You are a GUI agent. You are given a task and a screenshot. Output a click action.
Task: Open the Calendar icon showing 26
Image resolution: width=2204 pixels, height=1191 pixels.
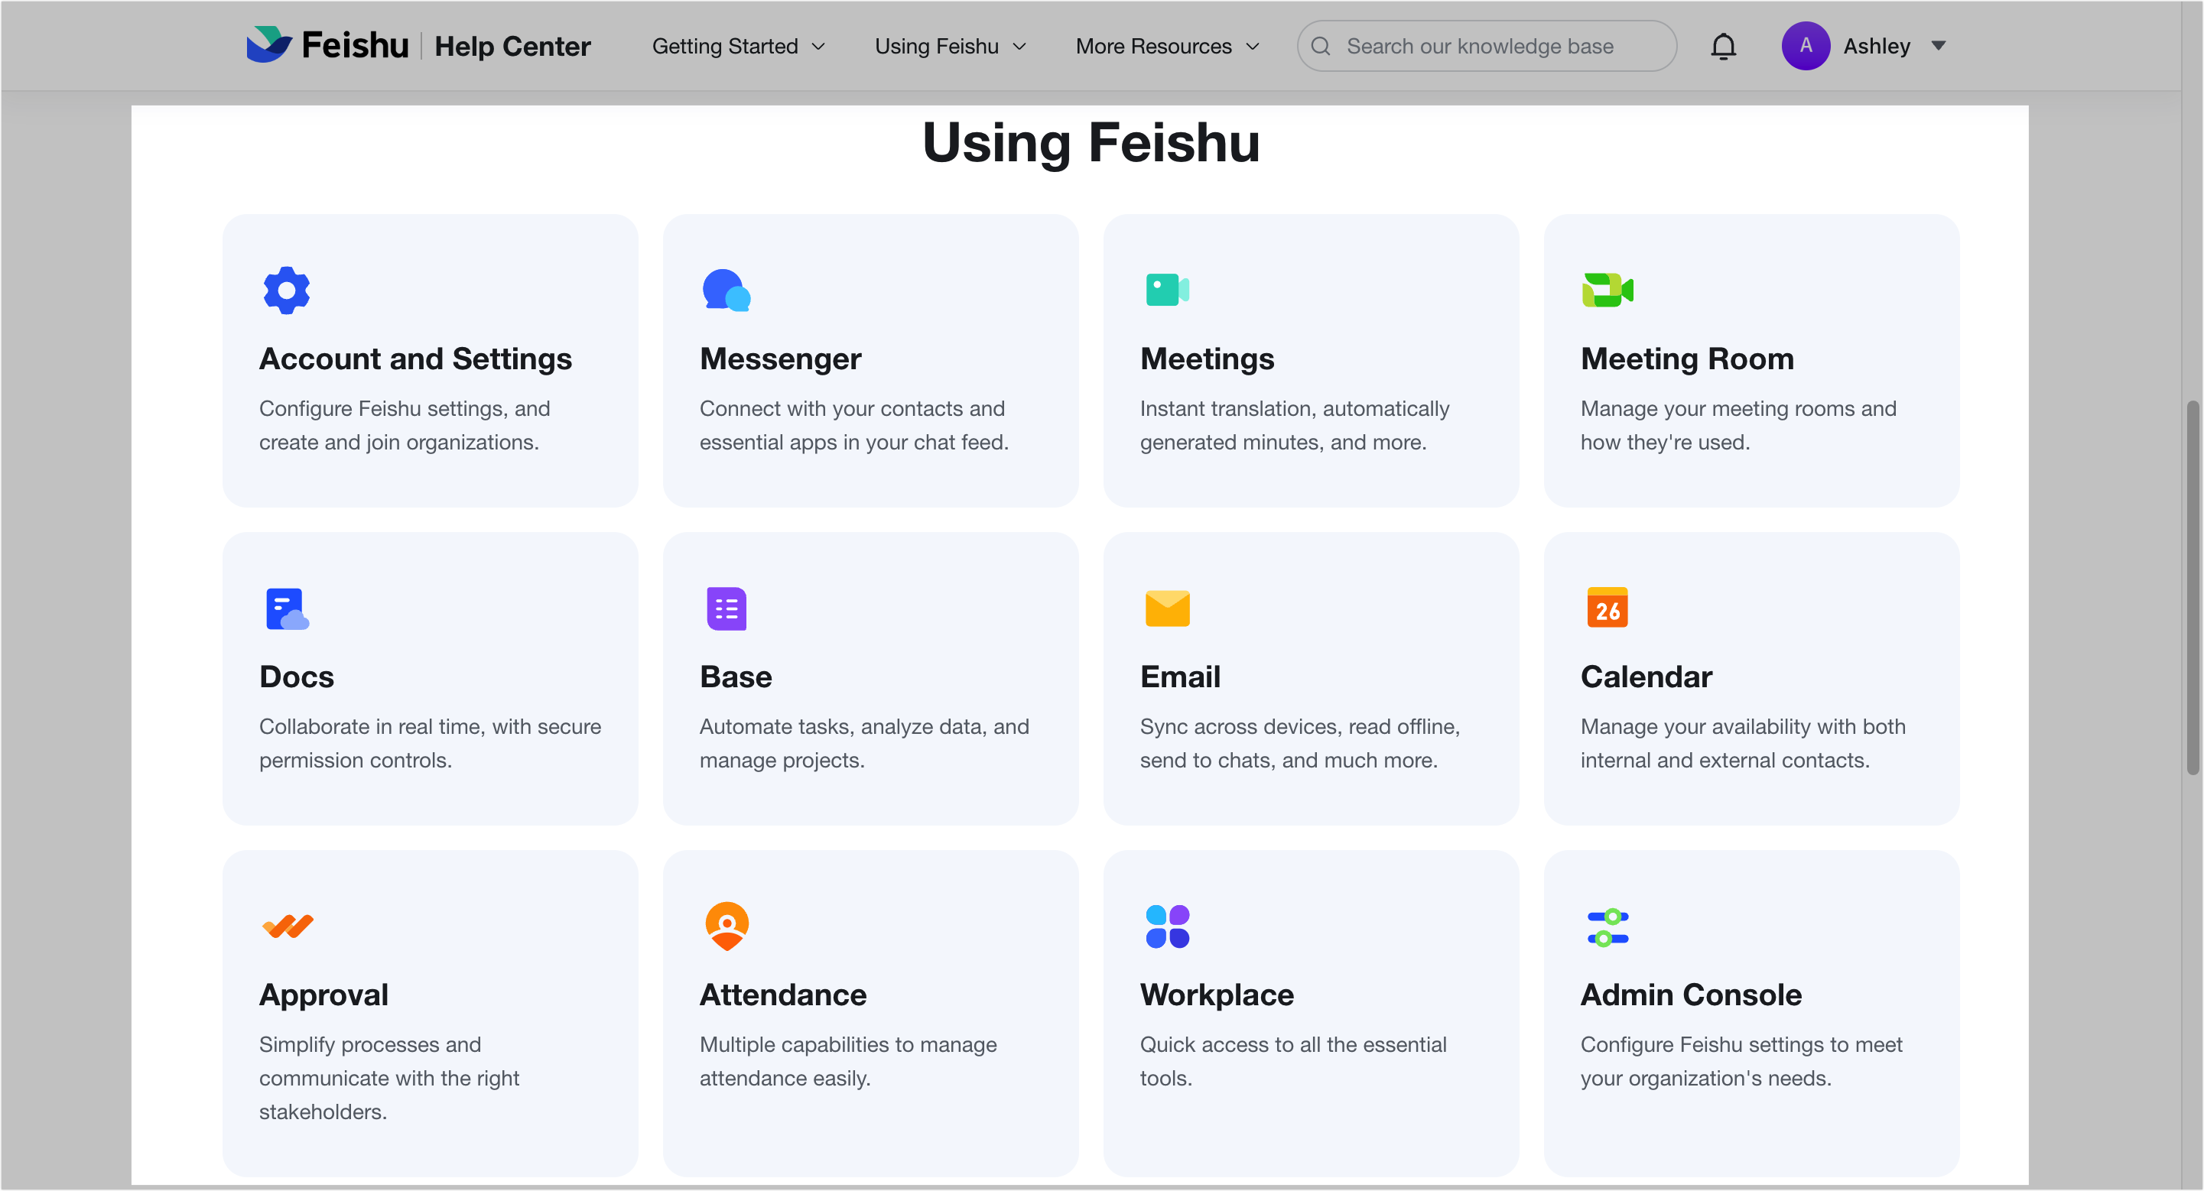pyautogui.click(x=1607, y=608)
